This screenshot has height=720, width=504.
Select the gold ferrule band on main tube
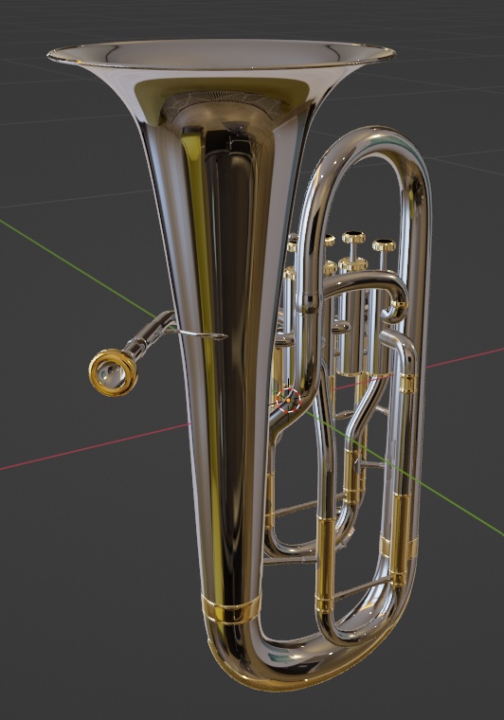click(x=231, y=608)
